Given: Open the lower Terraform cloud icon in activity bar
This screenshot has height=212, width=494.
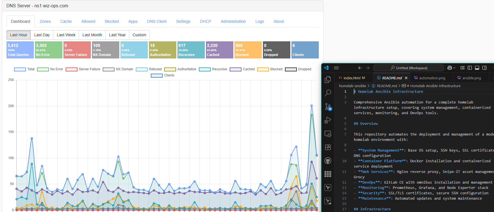Looking at the screenshot, I should click(328, 201).
